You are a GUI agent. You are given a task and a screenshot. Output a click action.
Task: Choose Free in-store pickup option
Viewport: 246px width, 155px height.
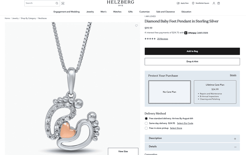pyautogui.click(x=146, y=128)
